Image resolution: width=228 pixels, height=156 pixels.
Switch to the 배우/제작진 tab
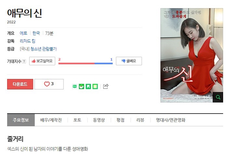(x=51, y=120)
